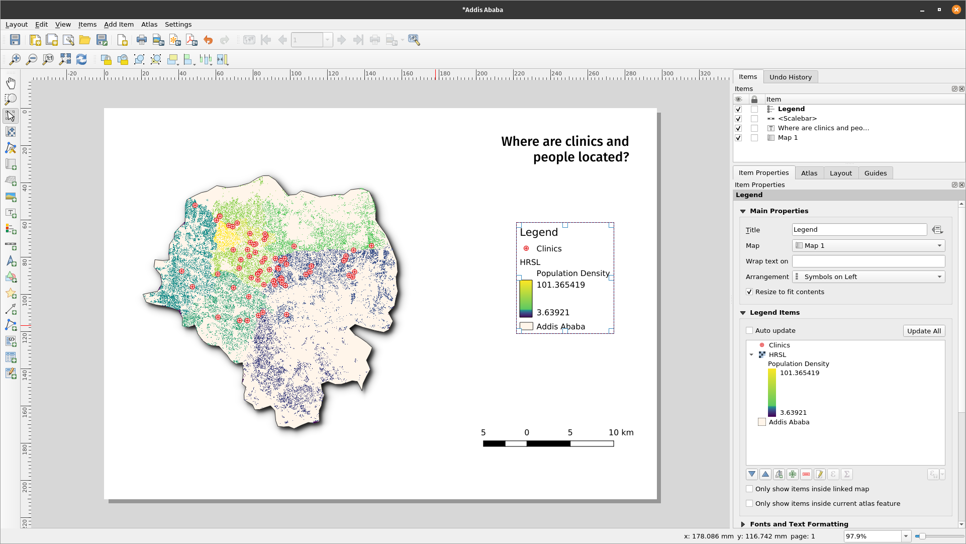Toggle visibility of Map 1 item
Screen dimensions: 966x544
pos(738,138)
